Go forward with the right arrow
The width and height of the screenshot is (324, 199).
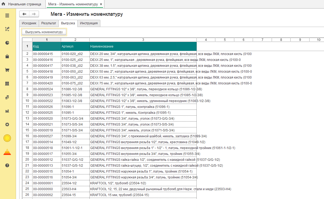point(34,14)
